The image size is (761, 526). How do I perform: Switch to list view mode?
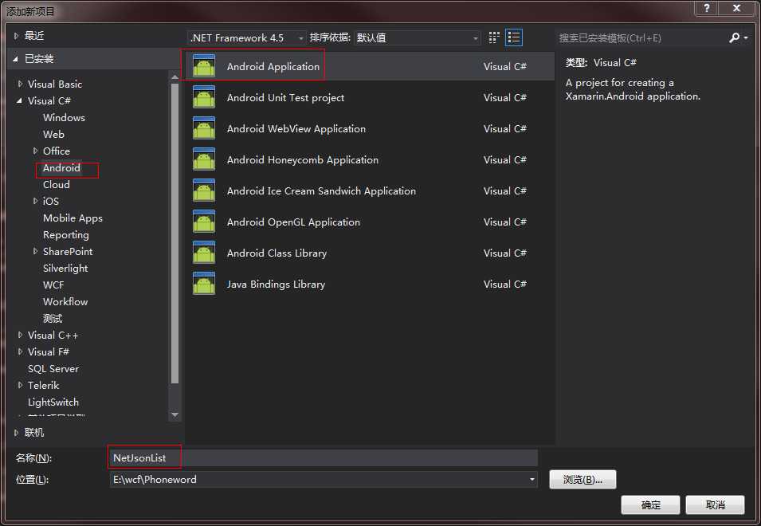tap(514, 37)
